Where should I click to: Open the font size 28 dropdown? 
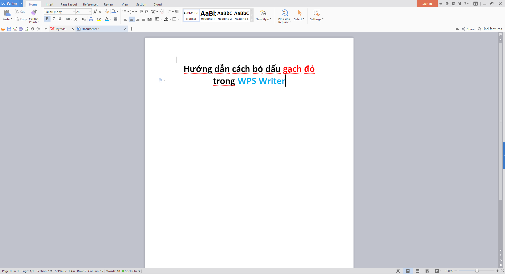[90, 12]
